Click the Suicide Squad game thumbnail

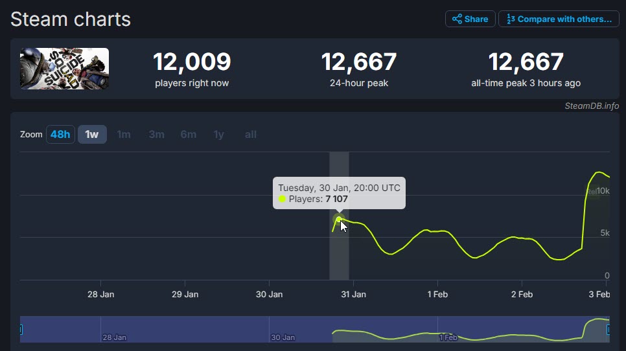click(x=64, y=69)
